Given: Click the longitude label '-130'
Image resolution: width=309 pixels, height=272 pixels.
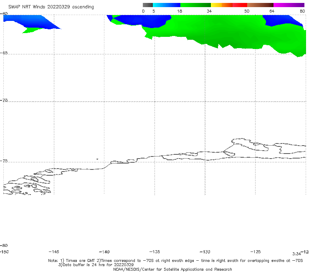Looking at the screenshot, I should tap(205, 251).
